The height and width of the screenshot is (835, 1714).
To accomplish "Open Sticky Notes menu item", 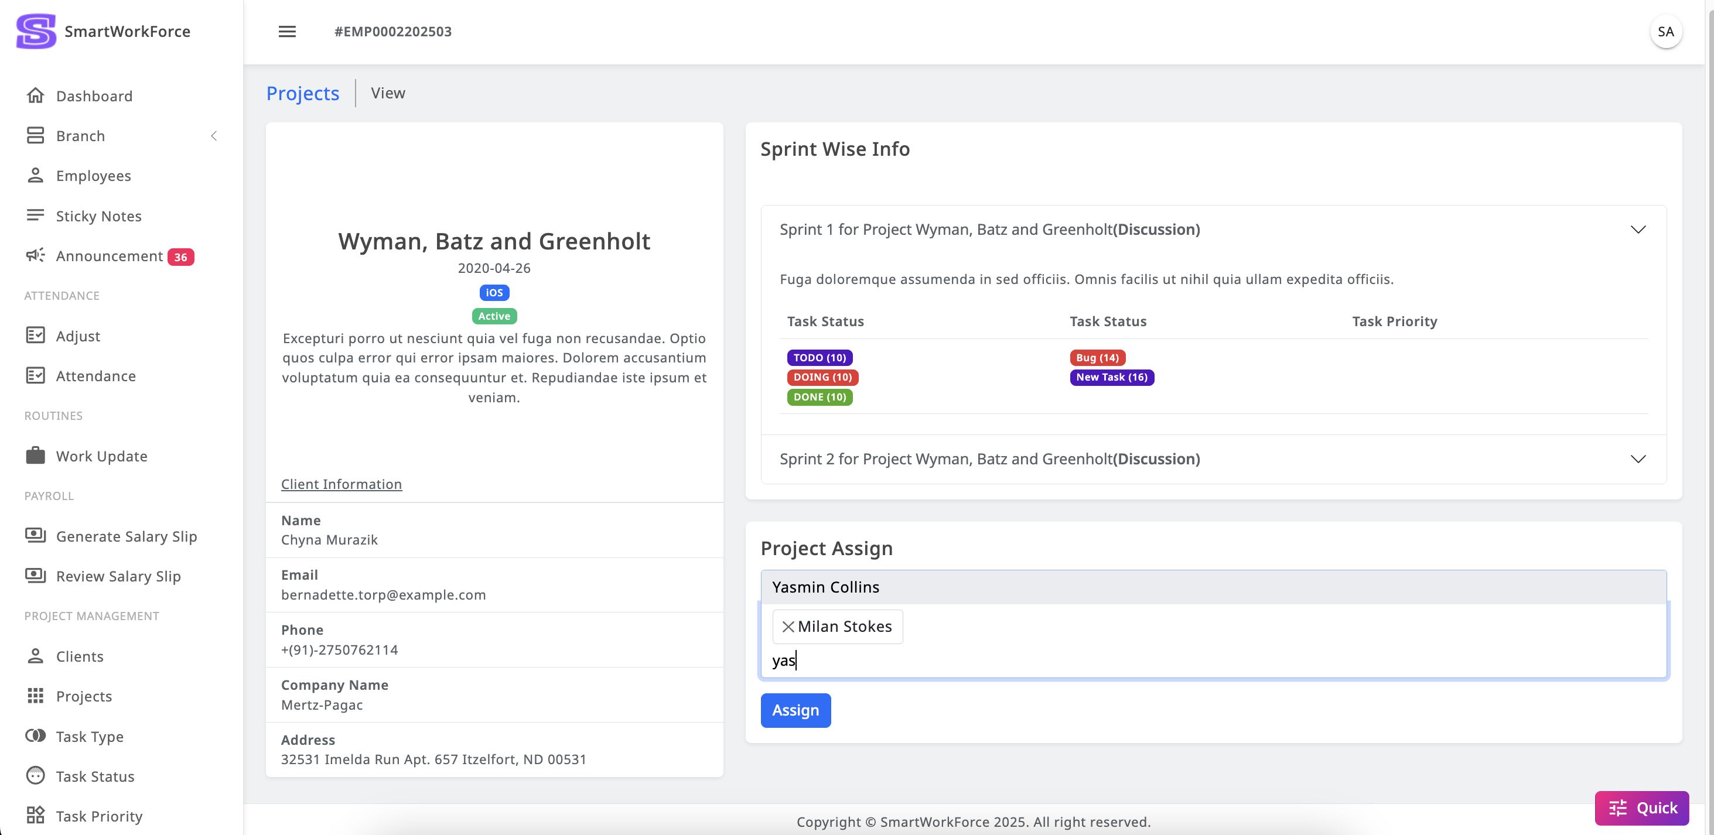I will tap(98, 215).
